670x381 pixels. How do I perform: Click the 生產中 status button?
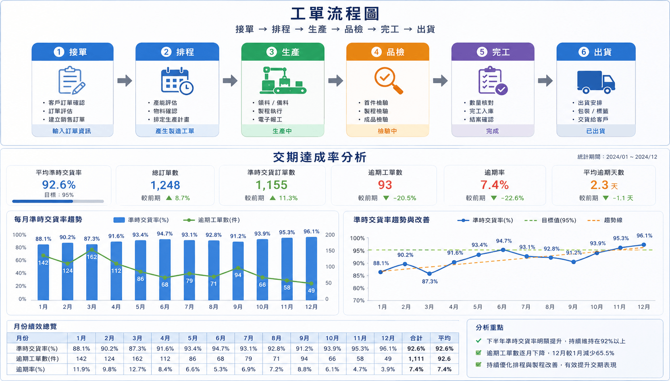[283, 131]
